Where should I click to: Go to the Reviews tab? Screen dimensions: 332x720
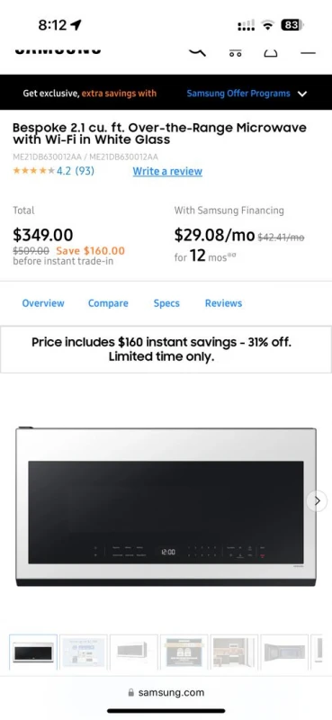click(223, 303)
